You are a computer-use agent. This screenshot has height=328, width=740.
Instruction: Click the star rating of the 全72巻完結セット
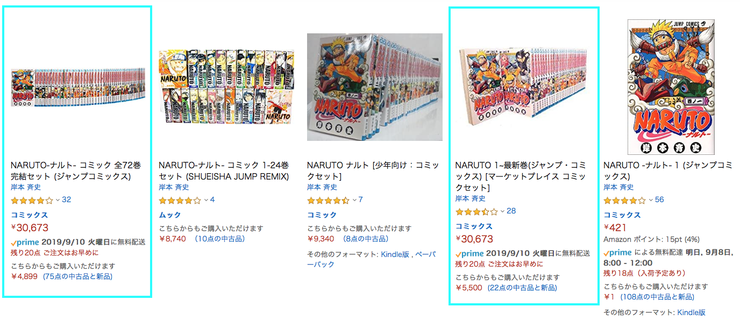(32, 201)
